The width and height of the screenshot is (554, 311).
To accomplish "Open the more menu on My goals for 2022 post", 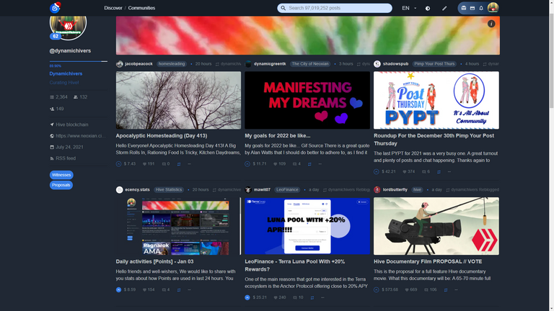I will 320,164.
